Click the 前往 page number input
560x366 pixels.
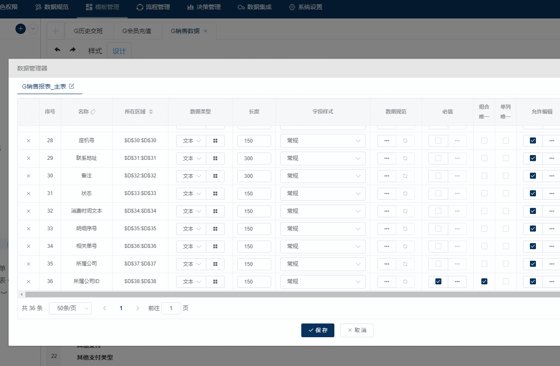(171, 308)
